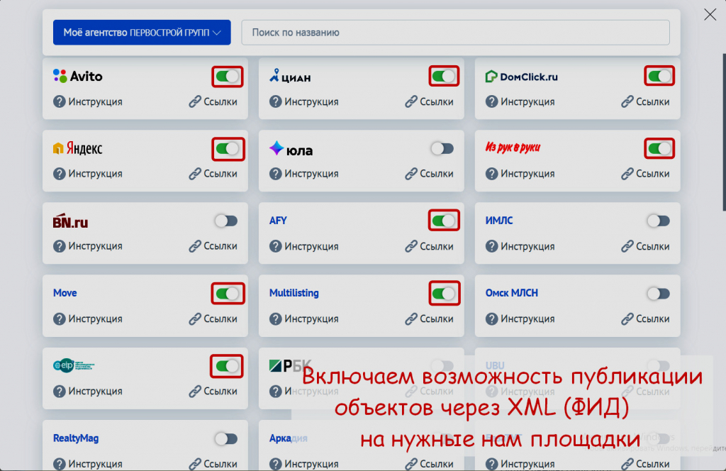
Task: Click the ЦИАН logo
Action: [x=290, y=76]
